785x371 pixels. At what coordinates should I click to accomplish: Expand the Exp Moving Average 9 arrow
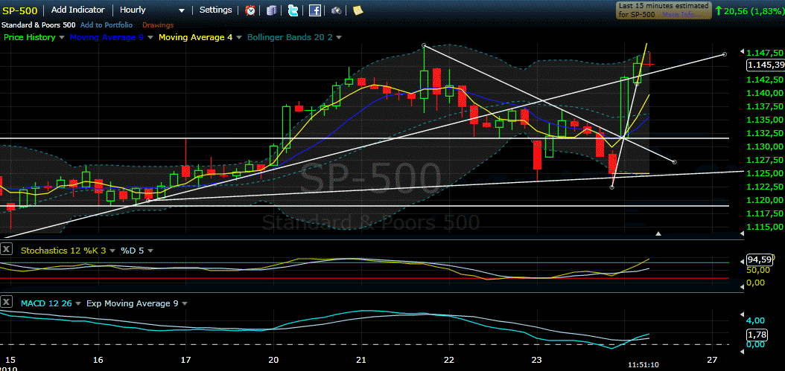pos(184,303)
